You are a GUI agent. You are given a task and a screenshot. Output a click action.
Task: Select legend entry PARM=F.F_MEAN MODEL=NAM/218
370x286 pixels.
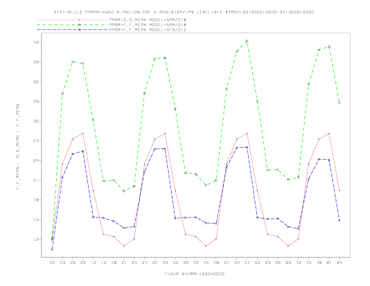point(148,25)
